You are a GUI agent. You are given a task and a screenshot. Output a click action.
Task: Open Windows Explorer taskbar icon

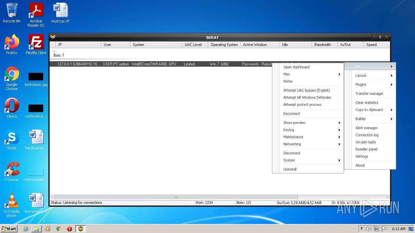tap(37, 229)
